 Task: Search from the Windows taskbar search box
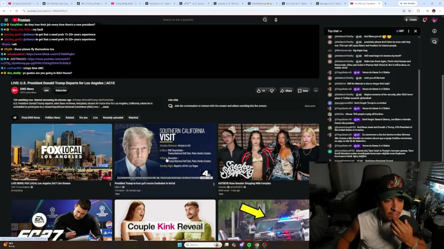203,245
